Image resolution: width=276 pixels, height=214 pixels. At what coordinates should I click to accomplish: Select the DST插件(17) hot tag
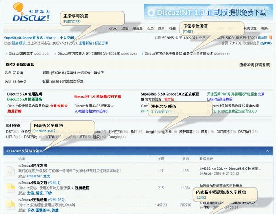[x=248, y=132]
